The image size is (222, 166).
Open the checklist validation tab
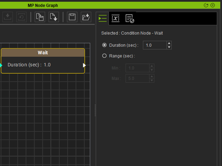[x=130, y=18]
